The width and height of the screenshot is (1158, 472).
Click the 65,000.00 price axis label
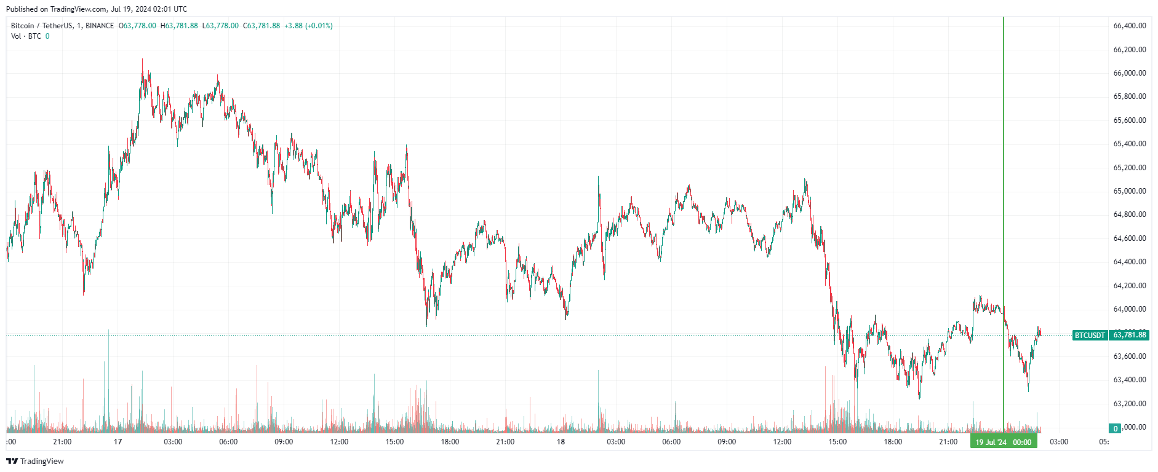pos(1130,191)
